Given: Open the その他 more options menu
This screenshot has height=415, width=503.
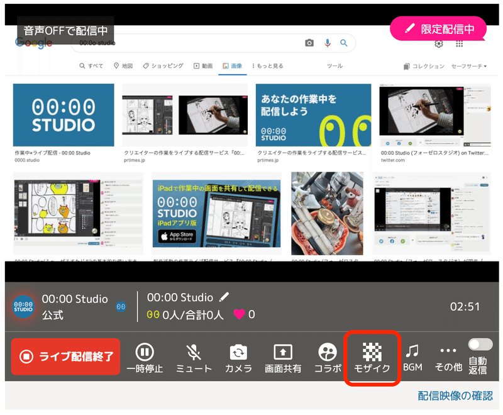Looking at the screenshot, I should (x=448, y=358).
